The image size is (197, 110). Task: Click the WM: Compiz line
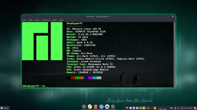pyautogui.click(x=74, y=51)
